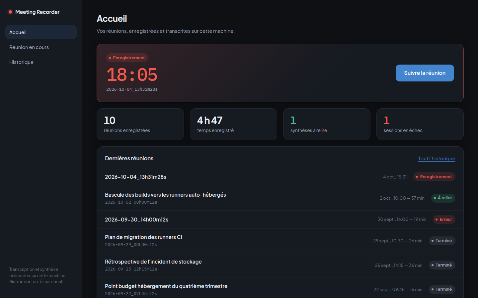Open the sessions en échec card

420,124
